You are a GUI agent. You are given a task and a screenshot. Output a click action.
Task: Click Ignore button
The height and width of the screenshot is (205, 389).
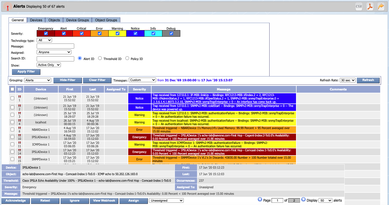coord(75,201)
